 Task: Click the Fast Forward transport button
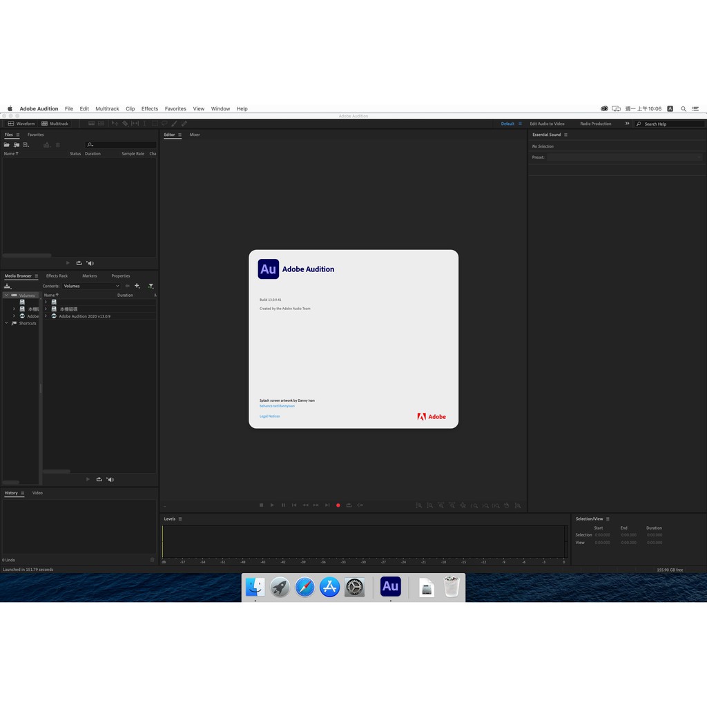point(316,505)
